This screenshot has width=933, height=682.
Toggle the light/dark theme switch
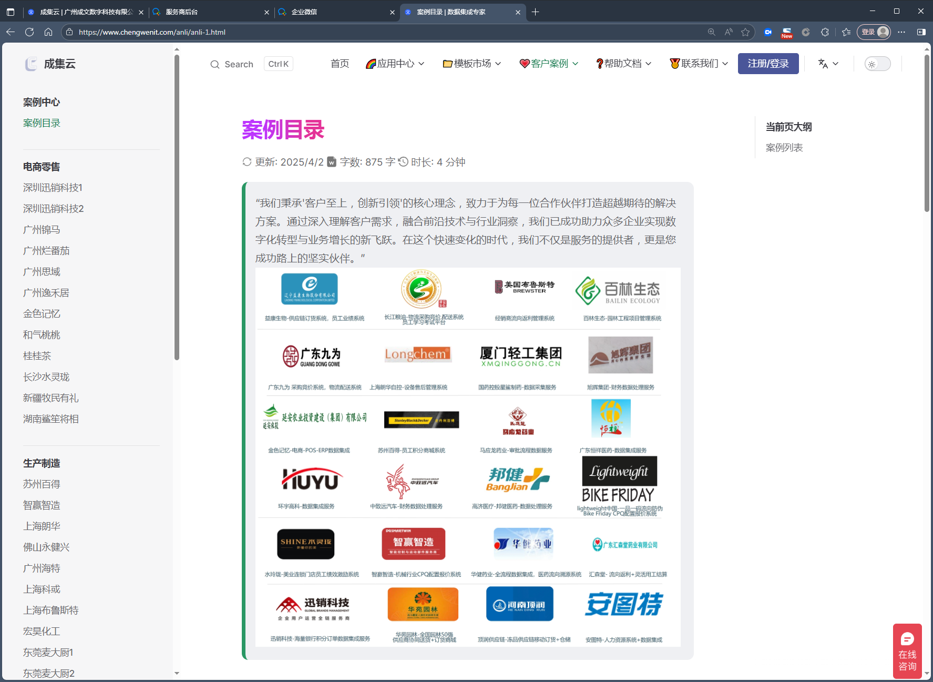tap(878, 64)
